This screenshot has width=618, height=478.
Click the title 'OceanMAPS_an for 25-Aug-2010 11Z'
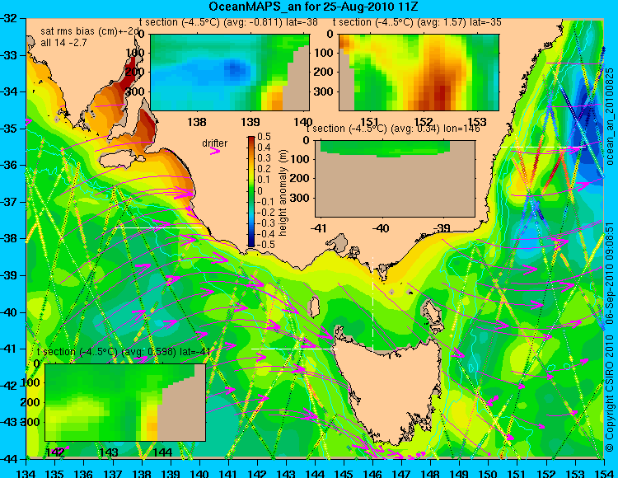[313, 7]
